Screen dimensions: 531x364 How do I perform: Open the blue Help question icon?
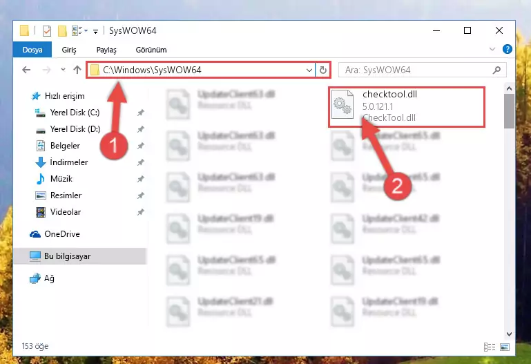(x=507, y=49)
